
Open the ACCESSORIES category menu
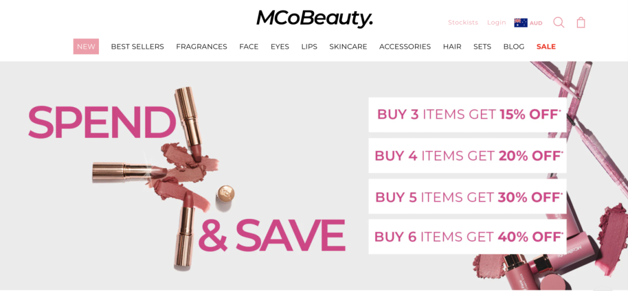[405, 47]
